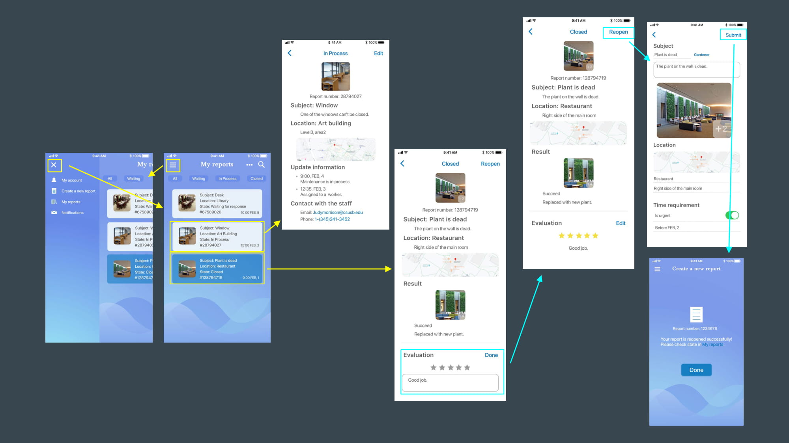This screenshot has width=789, height=443.
Task: Click the Before FEB, 2 date field
Action: [697, 228]
